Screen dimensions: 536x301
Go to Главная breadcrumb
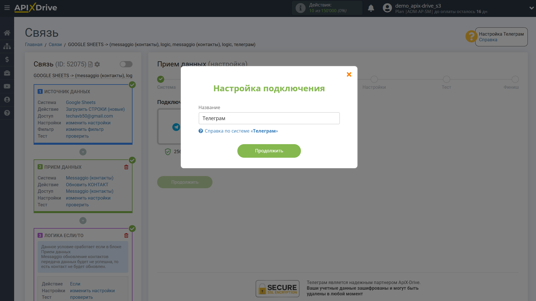tap(34, 45)
